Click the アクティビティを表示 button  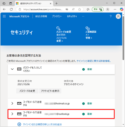[50, 91]
